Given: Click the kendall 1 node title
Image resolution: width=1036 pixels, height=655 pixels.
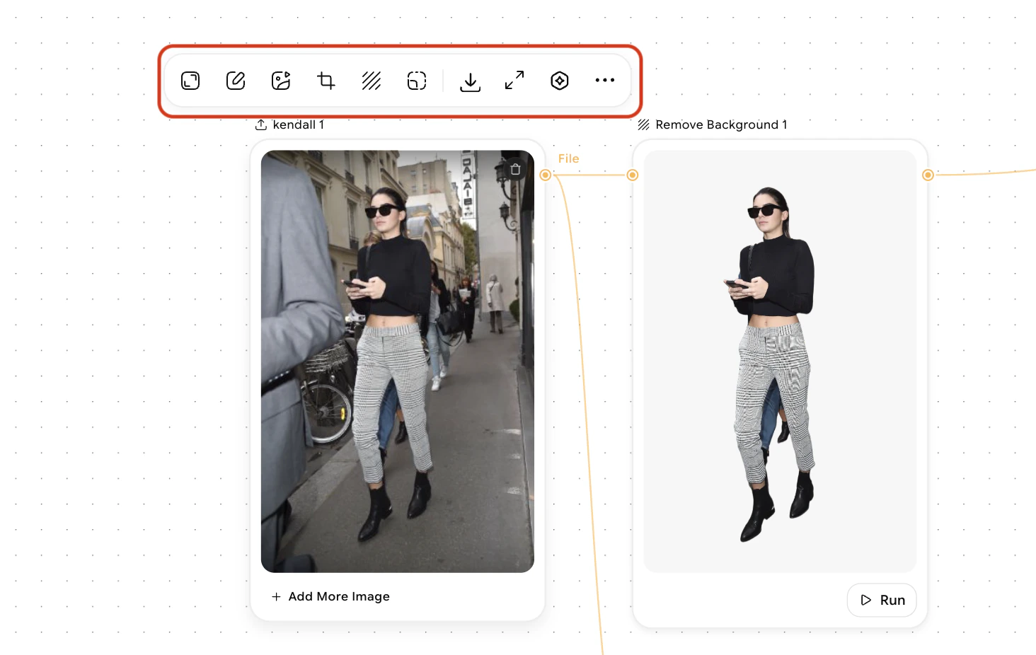Looking at the screenshot, I should [299, 124].
